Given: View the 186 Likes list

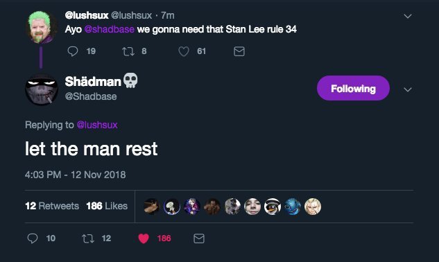Looking at the screenshot, I should point(107,206).
